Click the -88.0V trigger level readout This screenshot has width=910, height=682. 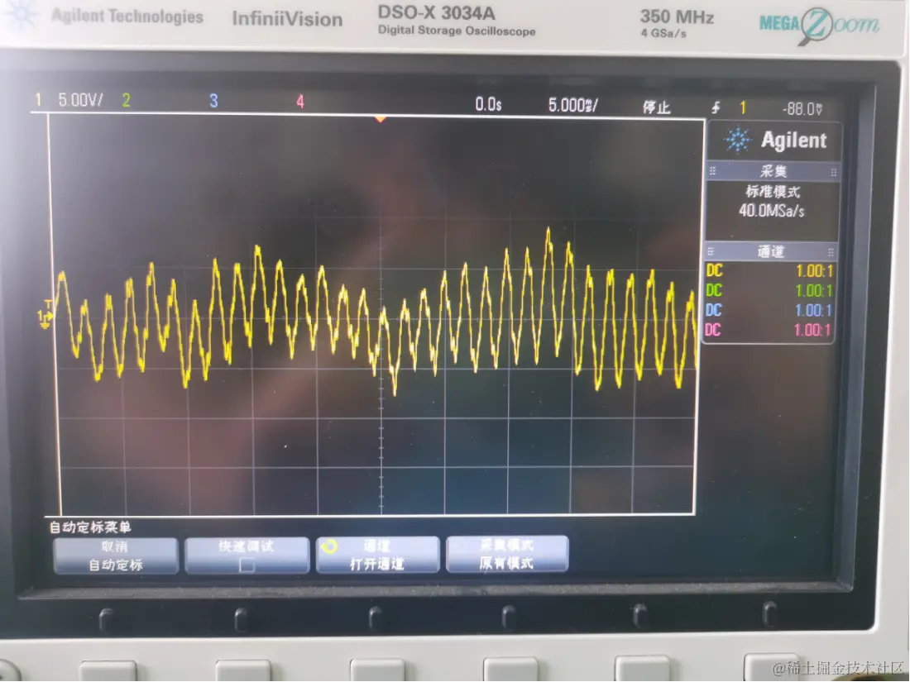(x=802, y=109)
